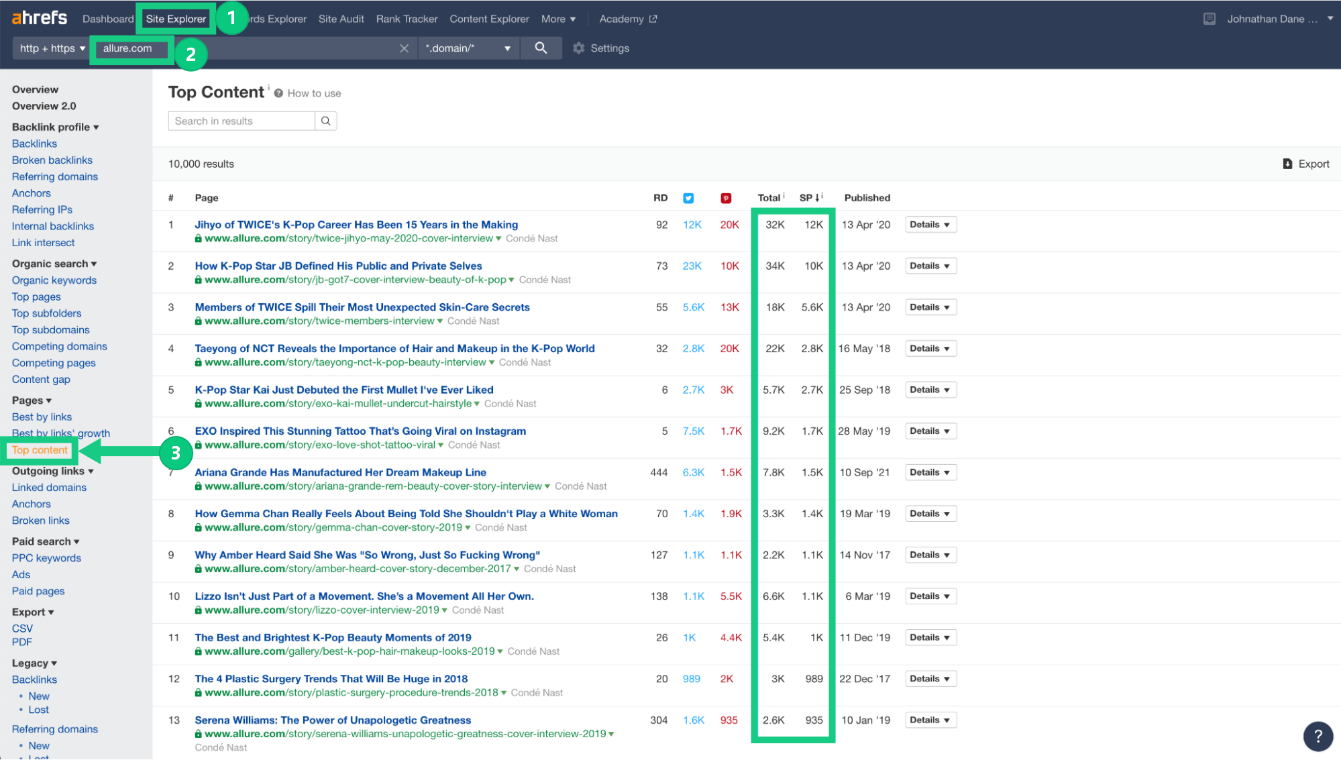
Task: Click the Ahrefs logo
Action: click(x=40, y=18)
